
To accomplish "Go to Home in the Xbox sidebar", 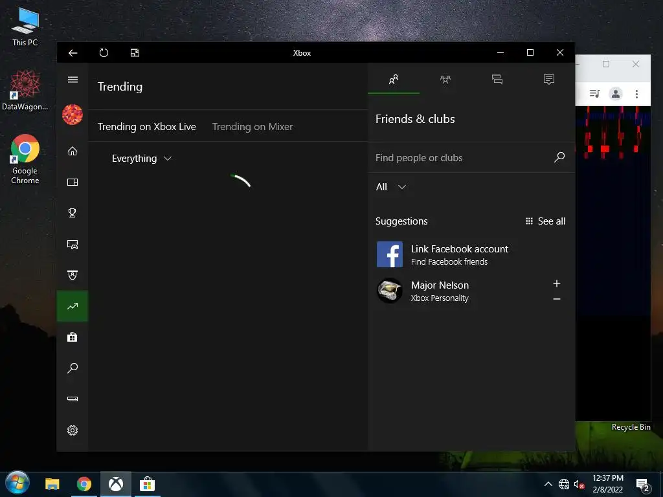I will (x=73, y=151).
